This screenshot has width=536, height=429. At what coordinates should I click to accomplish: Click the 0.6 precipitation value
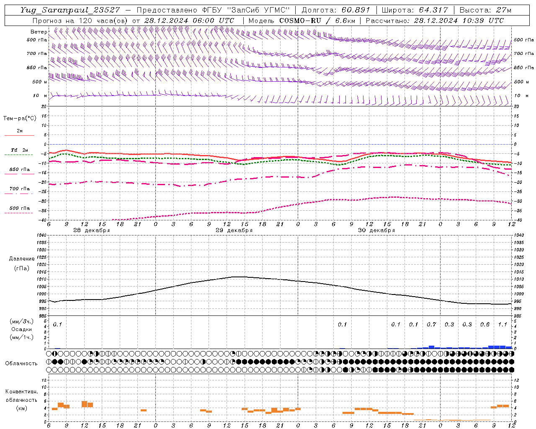[485, 325]
